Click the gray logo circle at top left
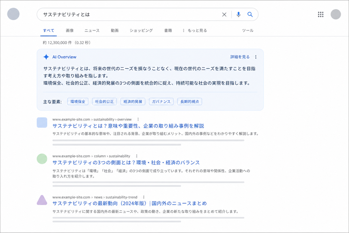The height and width of the screenshot is (233, 349). coord(13,14)
